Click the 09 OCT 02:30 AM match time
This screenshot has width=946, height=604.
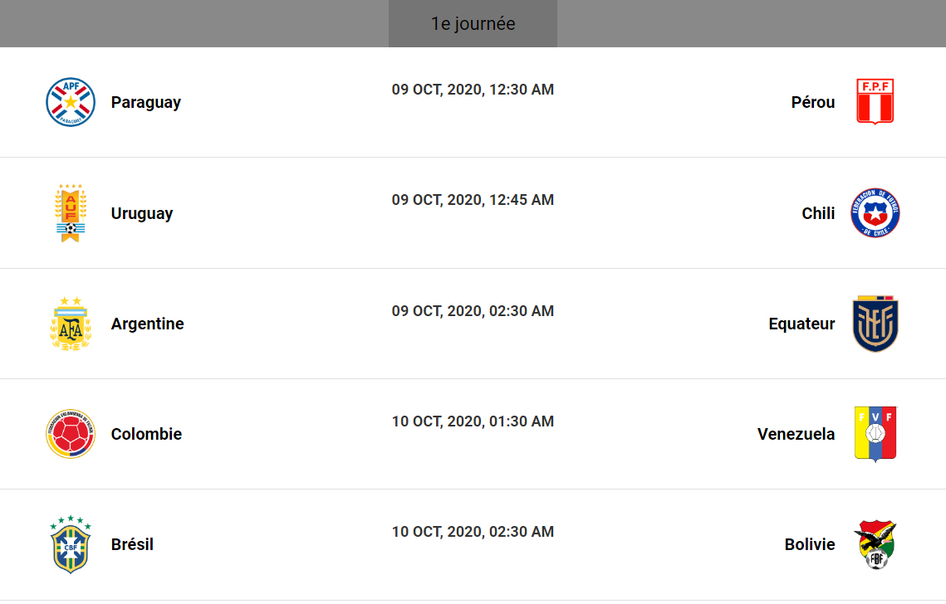[473, 311]
